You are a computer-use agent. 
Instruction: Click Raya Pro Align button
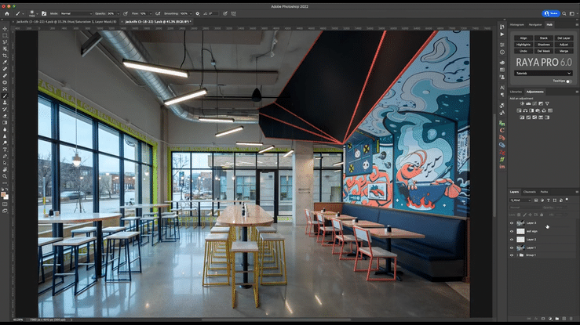[x=523, y=38]
